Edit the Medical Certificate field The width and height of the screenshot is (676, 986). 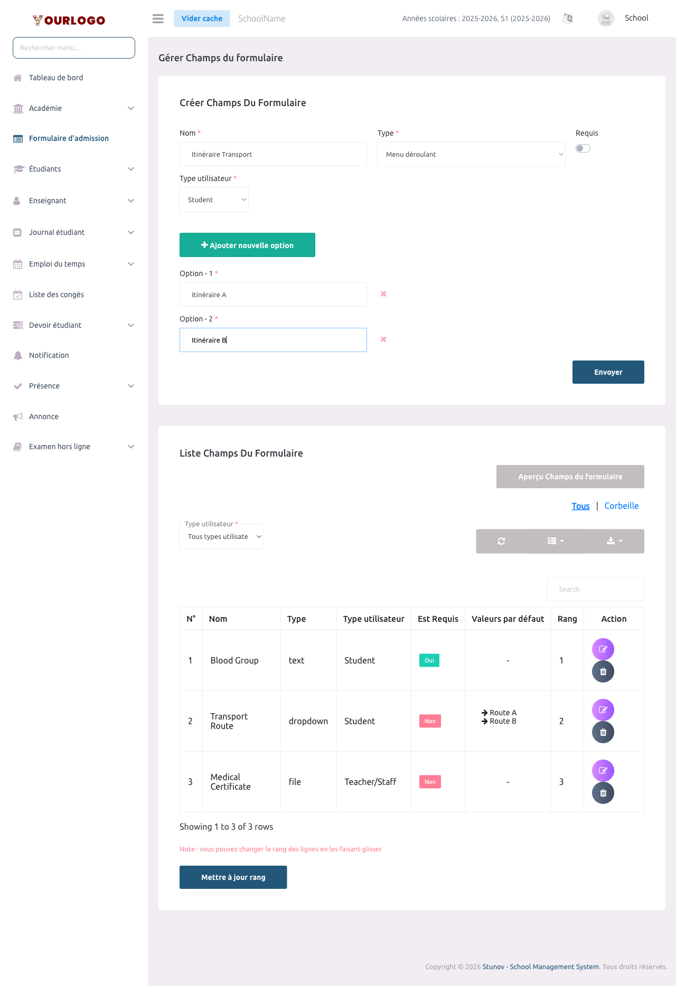[603, 771]
